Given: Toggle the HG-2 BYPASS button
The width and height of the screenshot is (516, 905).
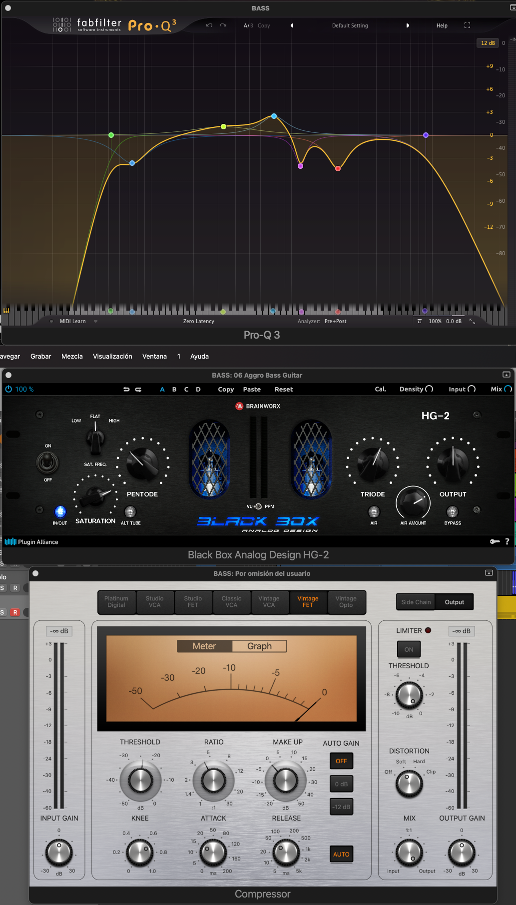Looking at the screenshot, I should tap(452, 511).
